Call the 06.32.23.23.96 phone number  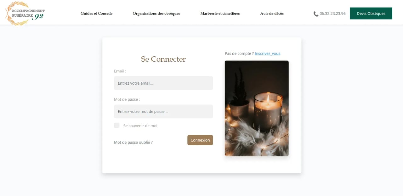tap(332, 14)
